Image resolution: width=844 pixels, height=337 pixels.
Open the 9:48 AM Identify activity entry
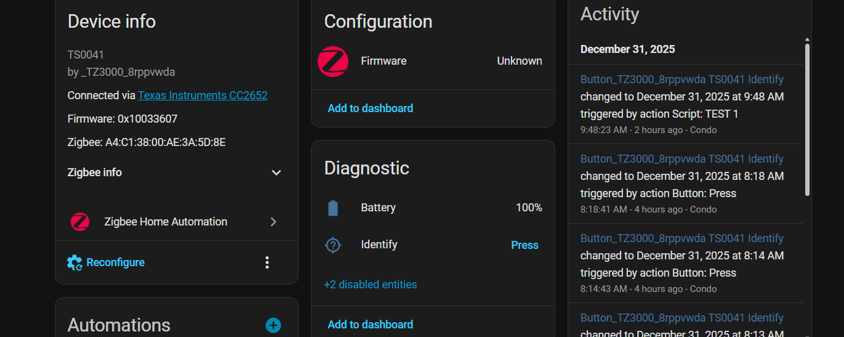[681, 79]
